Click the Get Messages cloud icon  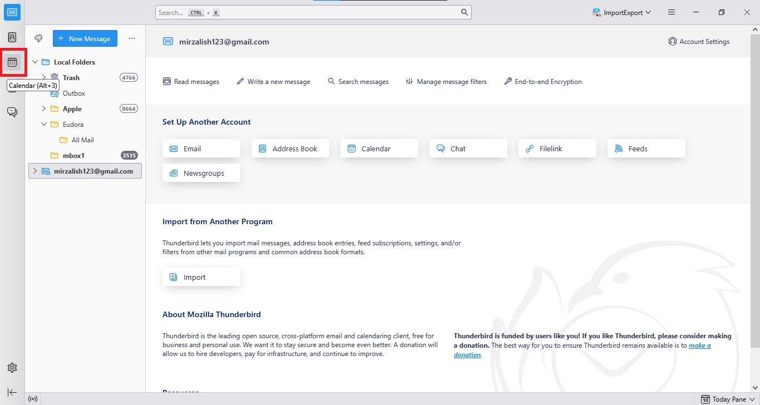pyautogui.click(x=38, y=38)
